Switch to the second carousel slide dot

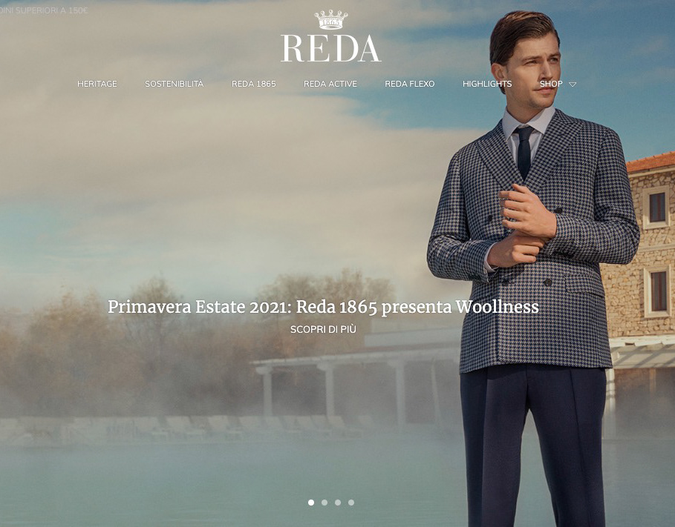coord(325,503)
